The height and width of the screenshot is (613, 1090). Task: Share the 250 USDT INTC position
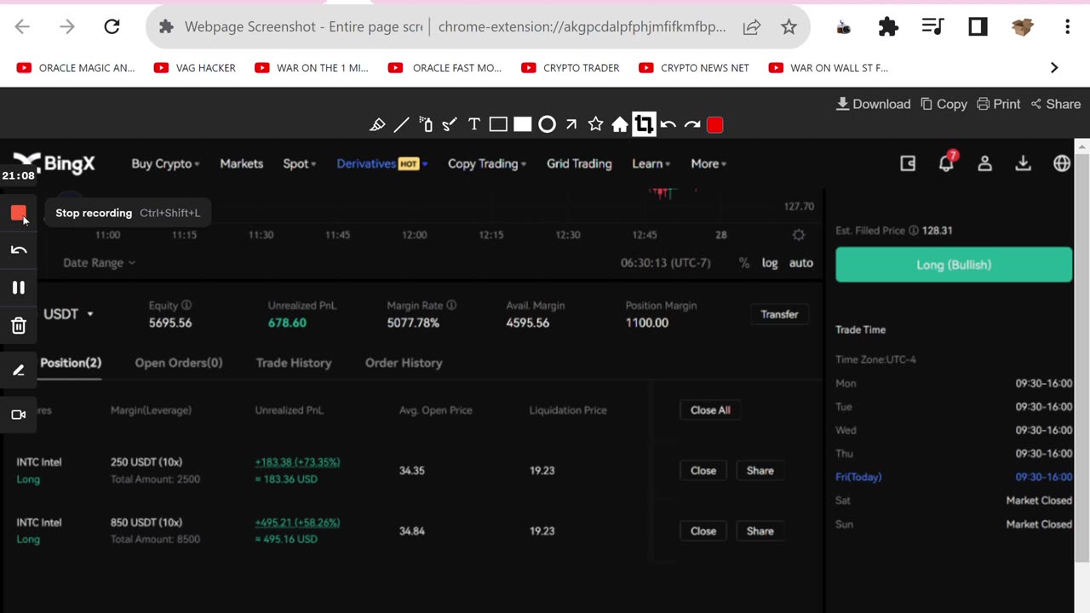pyautogui.click(x=760, y=471)
